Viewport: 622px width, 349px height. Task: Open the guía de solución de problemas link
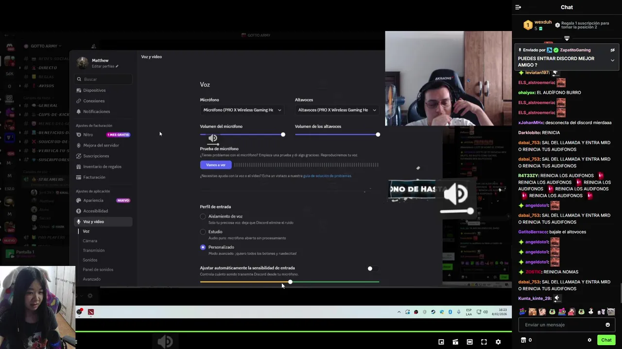[327, 176]
